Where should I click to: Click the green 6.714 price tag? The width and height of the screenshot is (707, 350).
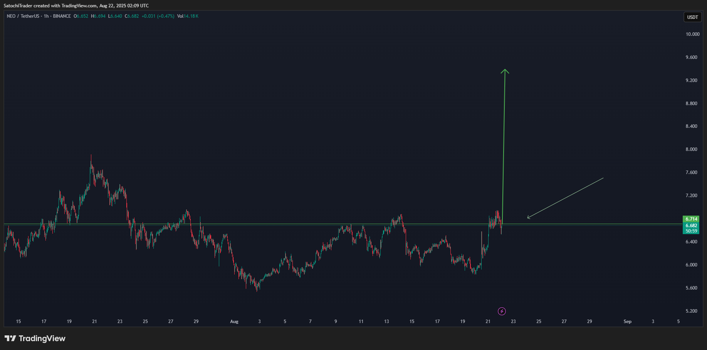pos(690,219)
